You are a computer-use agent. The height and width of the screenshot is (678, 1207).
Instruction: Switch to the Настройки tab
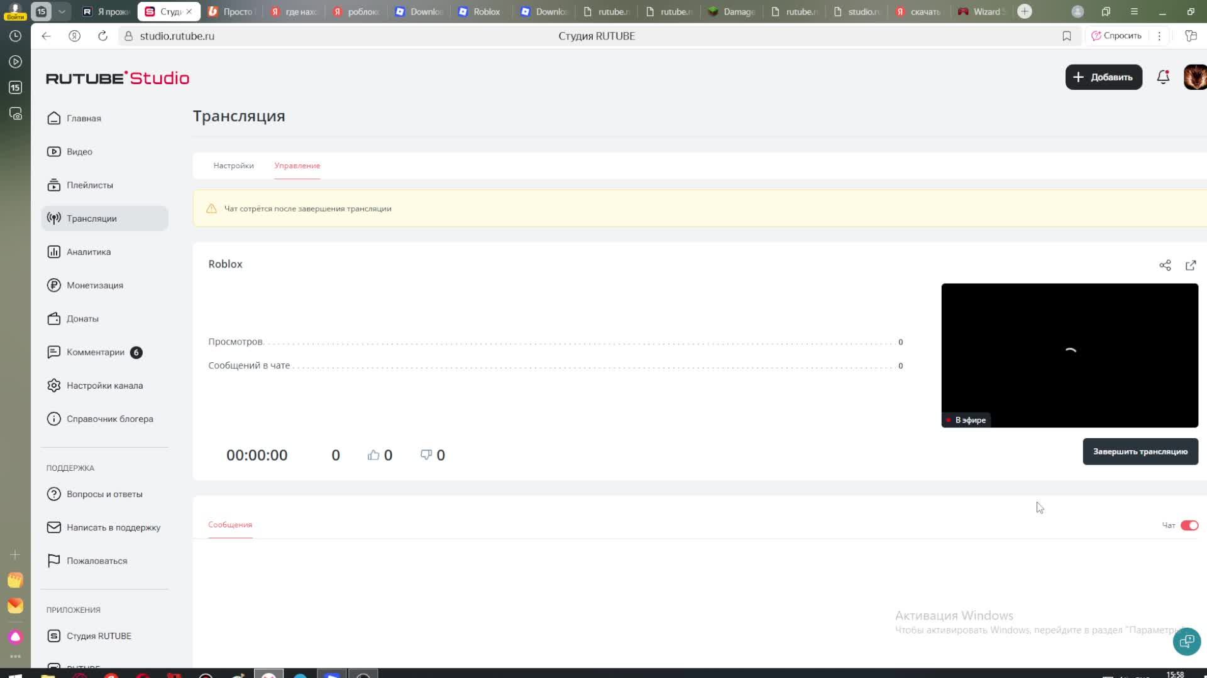233,166
